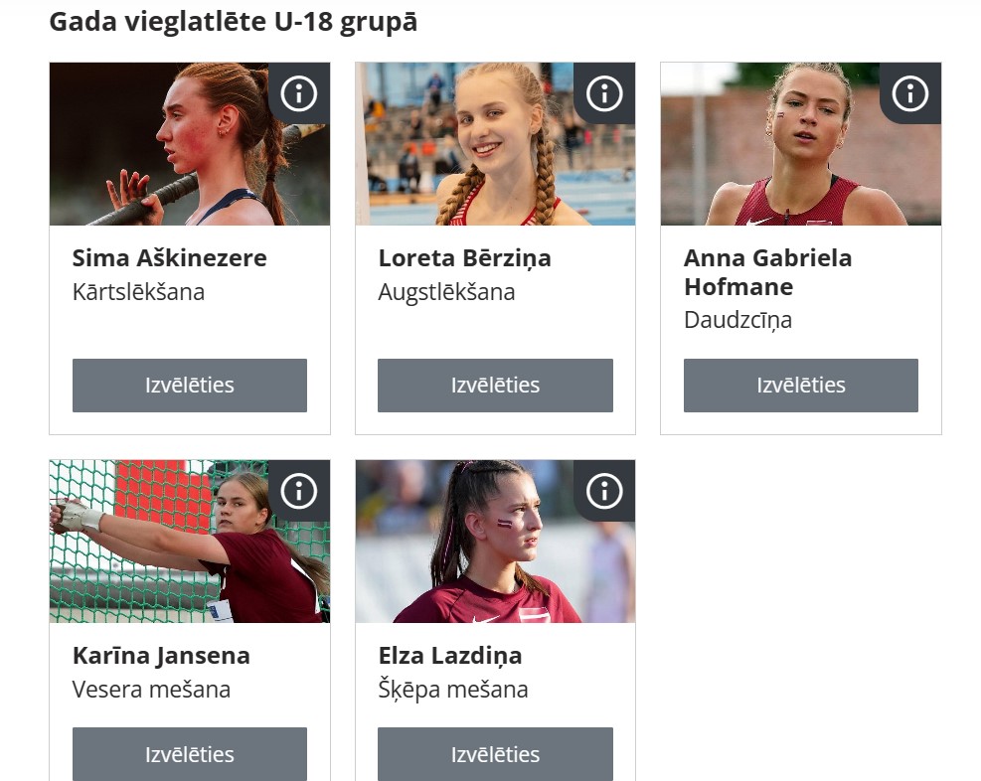Open info icon on Sima Aškinezere card
981x781 pixels.
pos(298,93)
